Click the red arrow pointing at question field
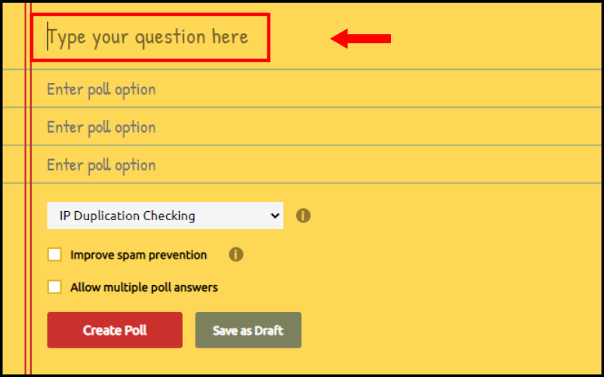 (x=361, y=38)
